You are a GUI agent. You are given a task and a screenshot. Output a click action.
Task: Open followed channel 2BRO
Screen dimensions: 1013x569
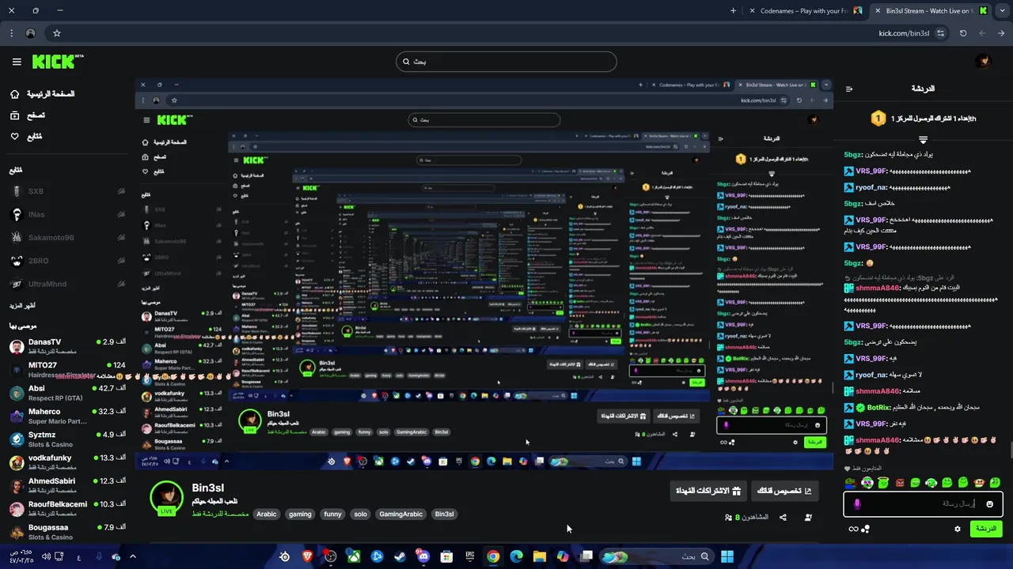67,260
